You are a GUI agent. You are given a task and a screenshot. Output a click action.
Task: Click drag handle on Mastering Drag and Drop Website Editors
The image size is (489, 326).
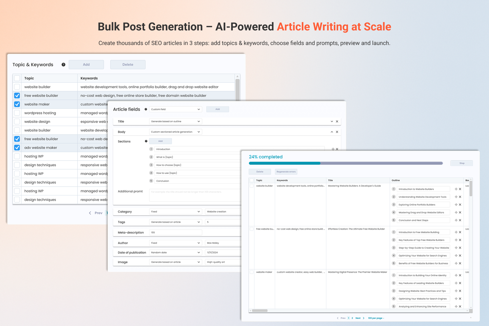[456, 212]
